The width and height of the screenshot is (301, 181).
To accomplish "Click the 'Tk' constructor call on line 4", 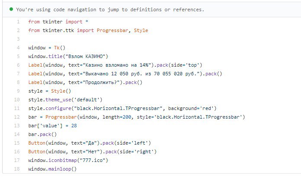I will 57,48.
